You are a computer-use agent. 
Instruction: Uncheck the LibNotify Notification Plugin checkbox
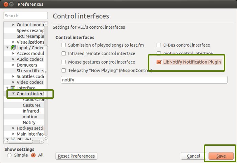click(x=159, y=62)
